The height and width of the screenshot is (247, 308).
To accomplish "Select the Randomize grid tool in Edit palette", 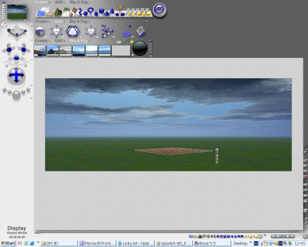I will coord(126,33).
